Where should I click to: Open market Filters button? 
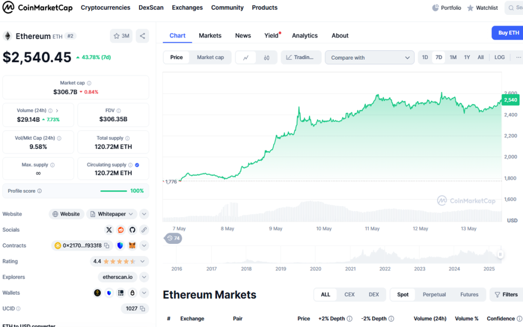[506, 295]
